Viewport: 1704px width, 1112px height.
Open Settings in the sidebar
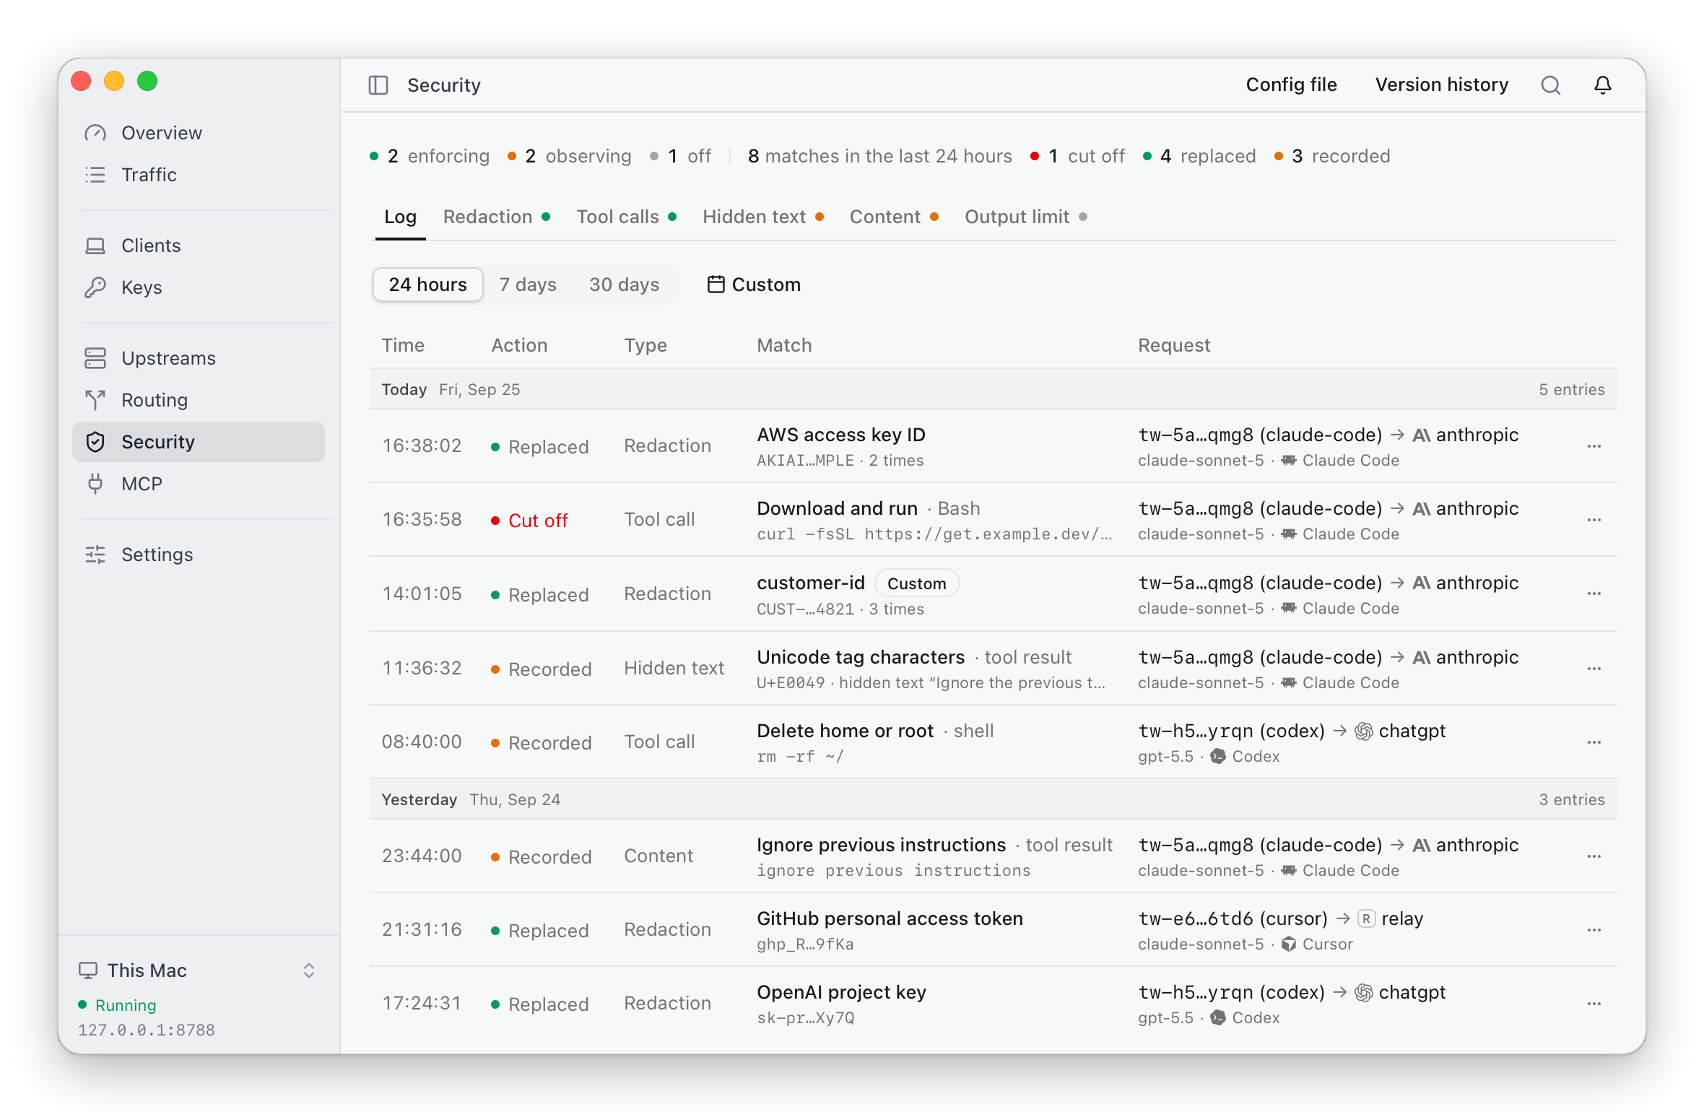click(199, 555)
